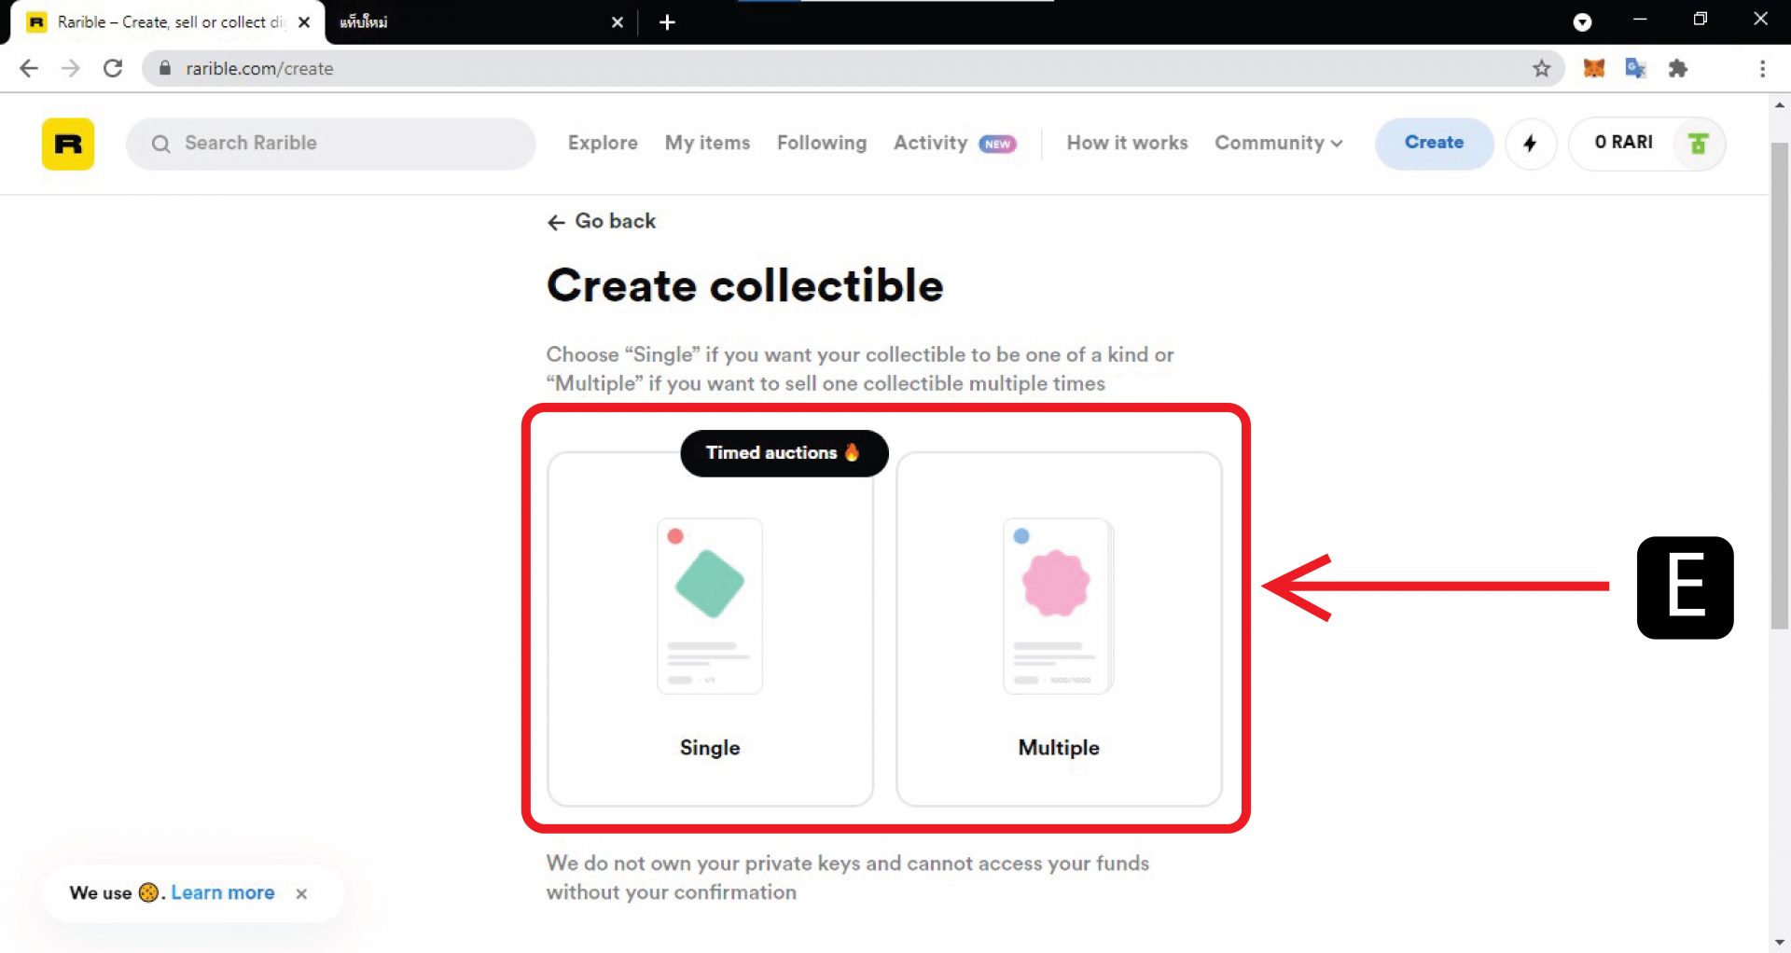Image resolution: width=1791 pixels, height=953 pixels.
Task: Open the MetaMask fox extension icon
Action: pos(1593,68)
